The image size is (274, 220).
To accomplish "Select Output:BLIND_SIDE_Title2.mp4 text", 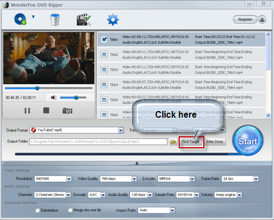I will coord(219,57).
